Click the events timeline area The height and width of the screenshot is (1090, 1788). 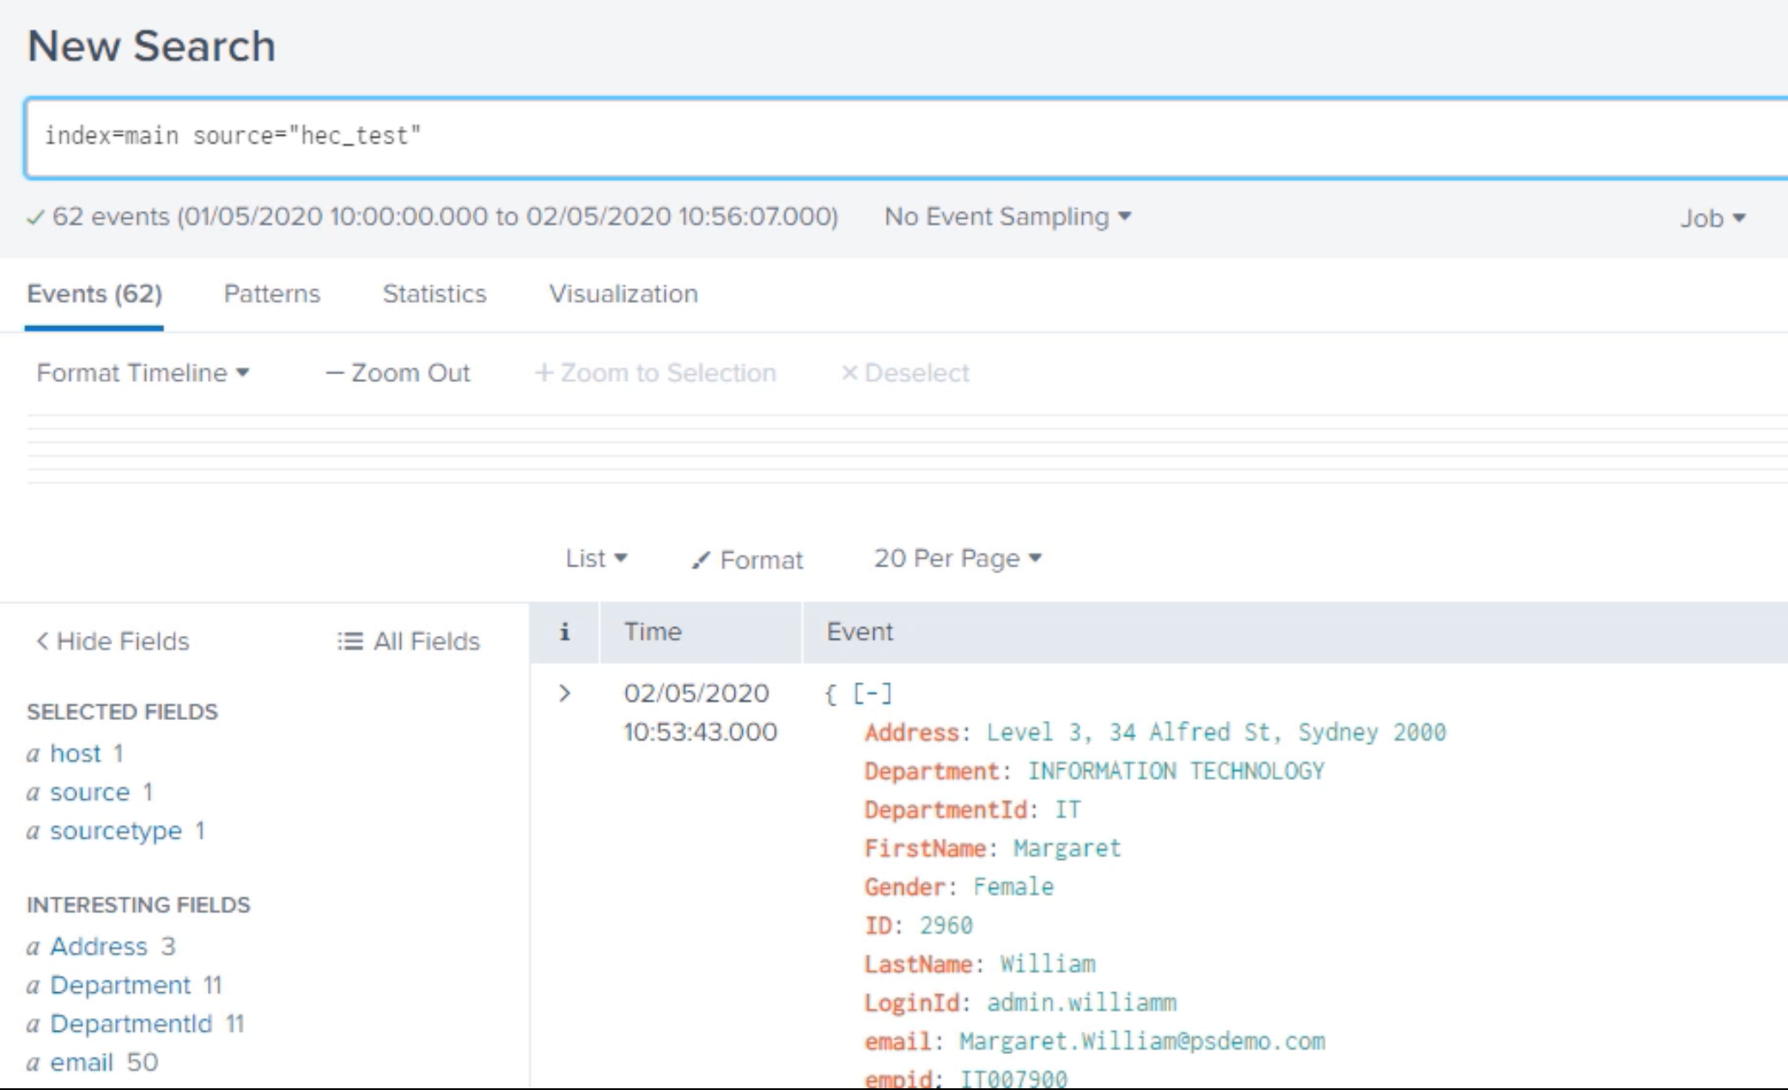906,449
